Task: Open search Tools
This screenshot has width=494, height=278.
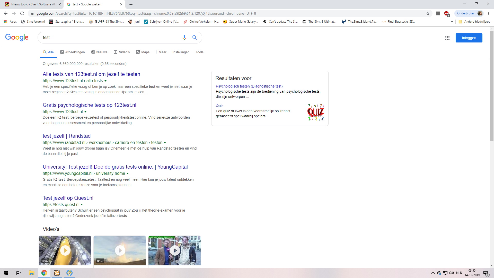Action: pyautogui.click(x=199, y=52)
